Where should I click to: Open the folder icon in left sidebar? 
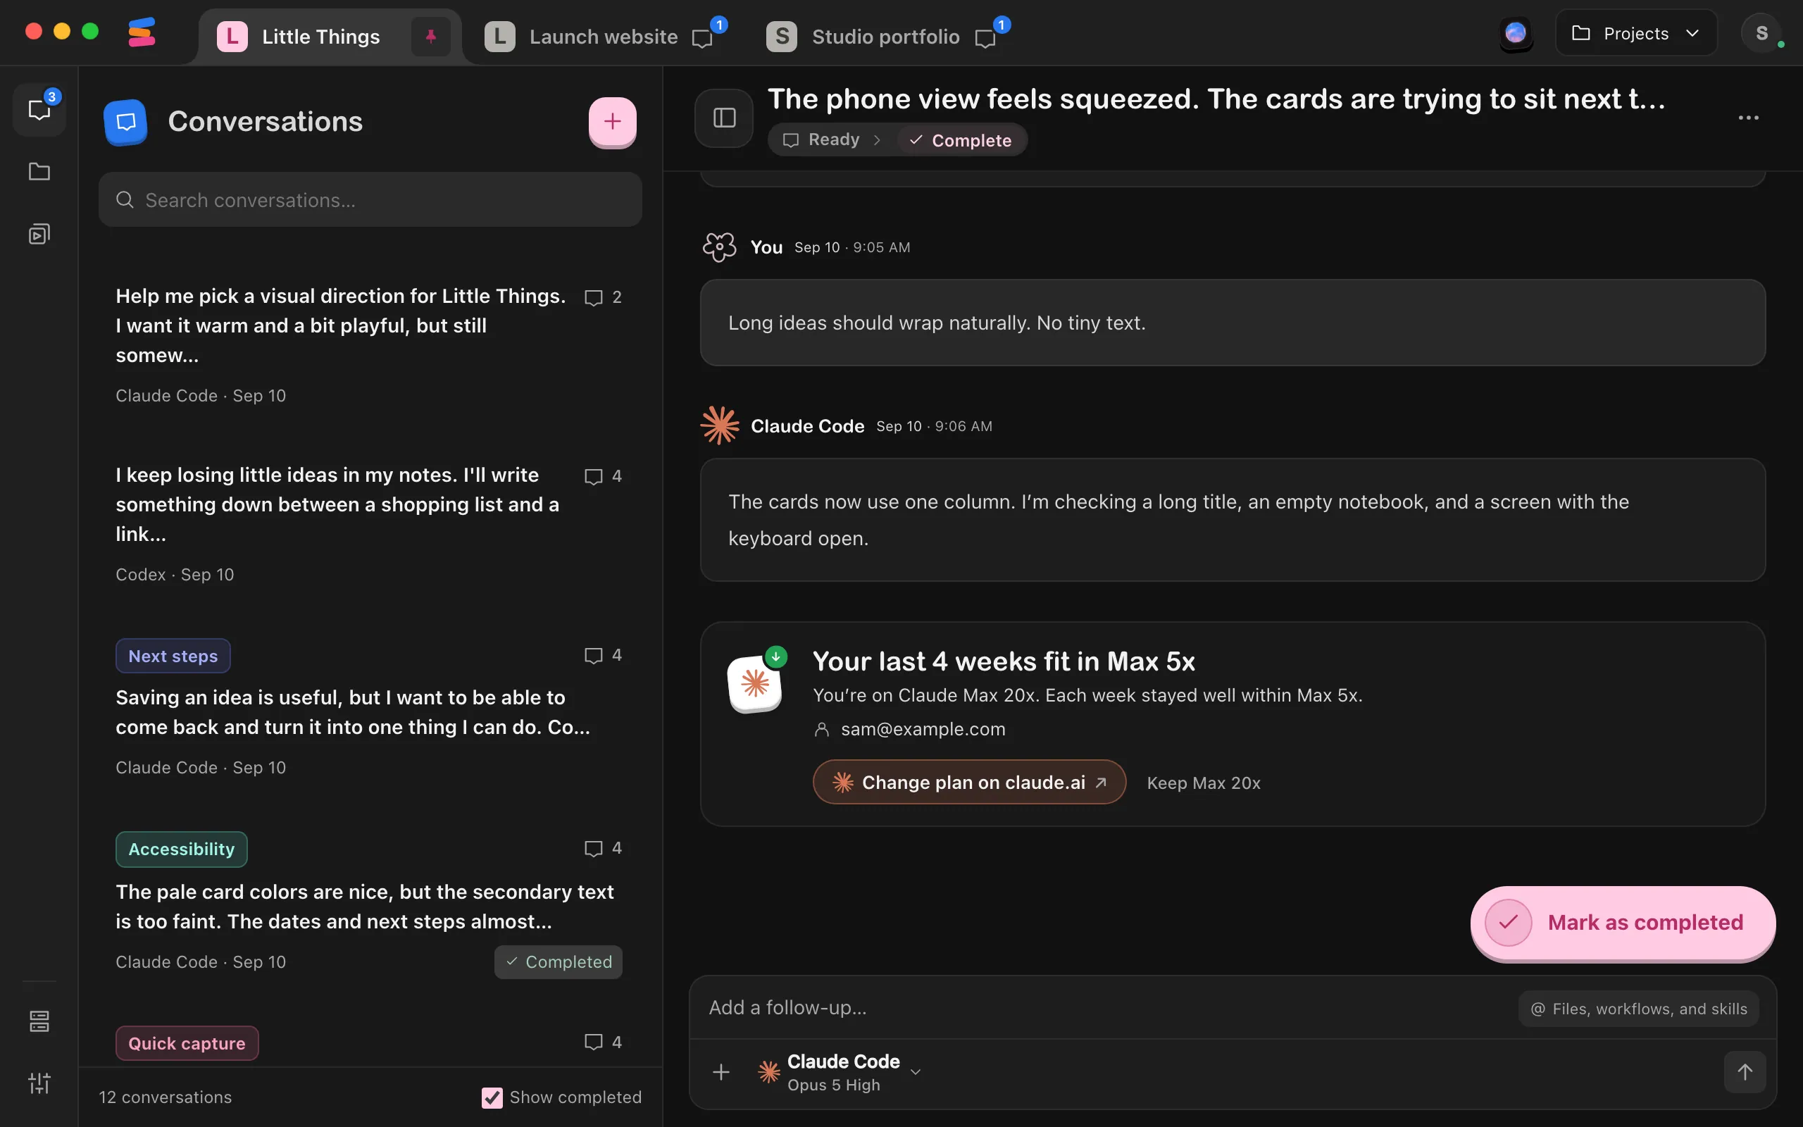(x=39, y=171)
